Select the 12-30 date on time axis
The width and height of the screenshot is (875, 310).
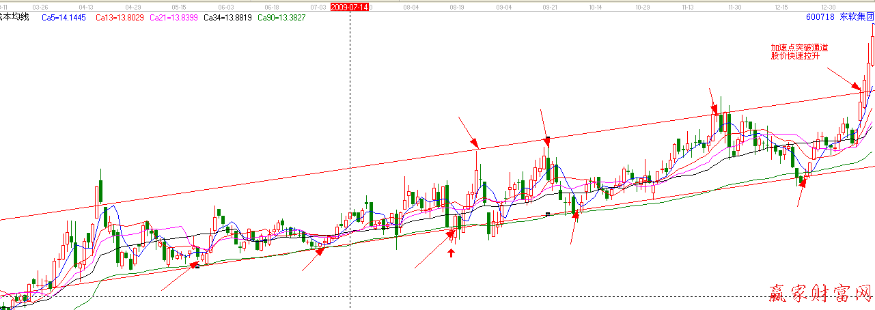point(828,6)
